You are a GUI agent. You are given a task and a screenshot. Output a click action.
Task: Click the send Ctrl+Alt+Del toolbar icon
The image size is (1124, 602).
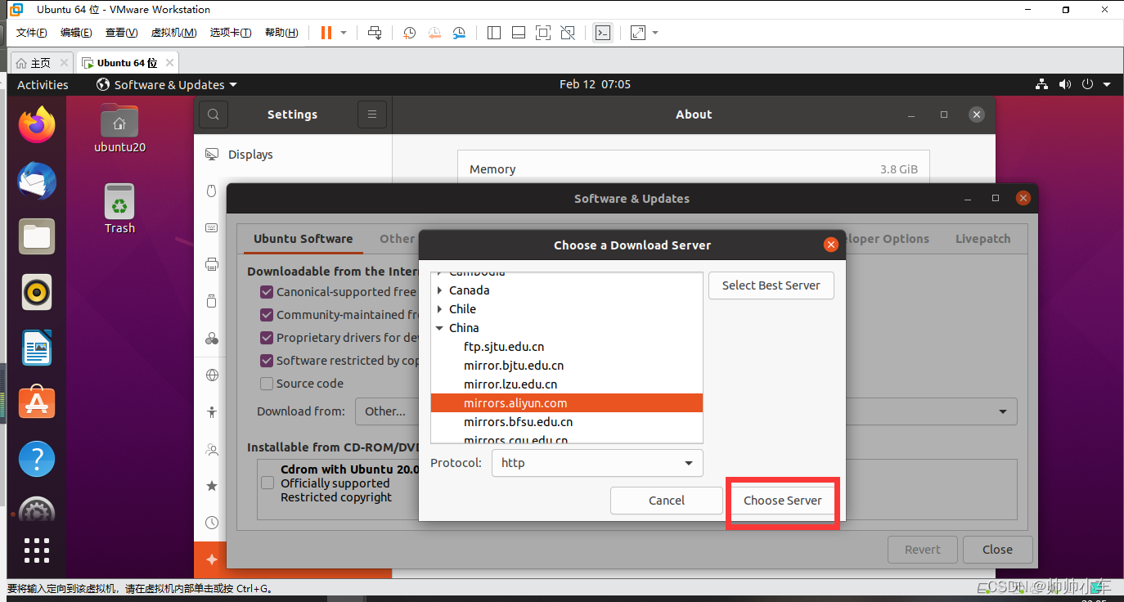pyautogui.click(x=375, y=33)
